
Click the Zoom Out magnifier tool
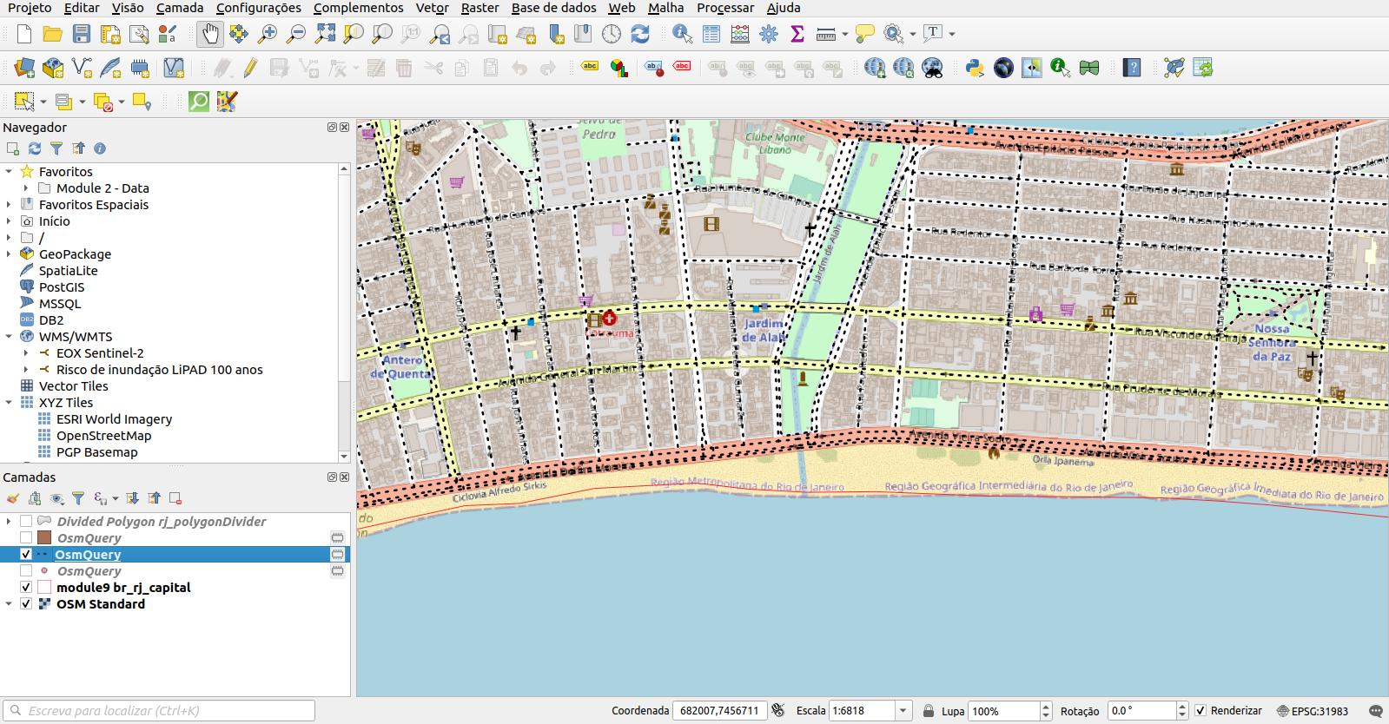(296, 34)
